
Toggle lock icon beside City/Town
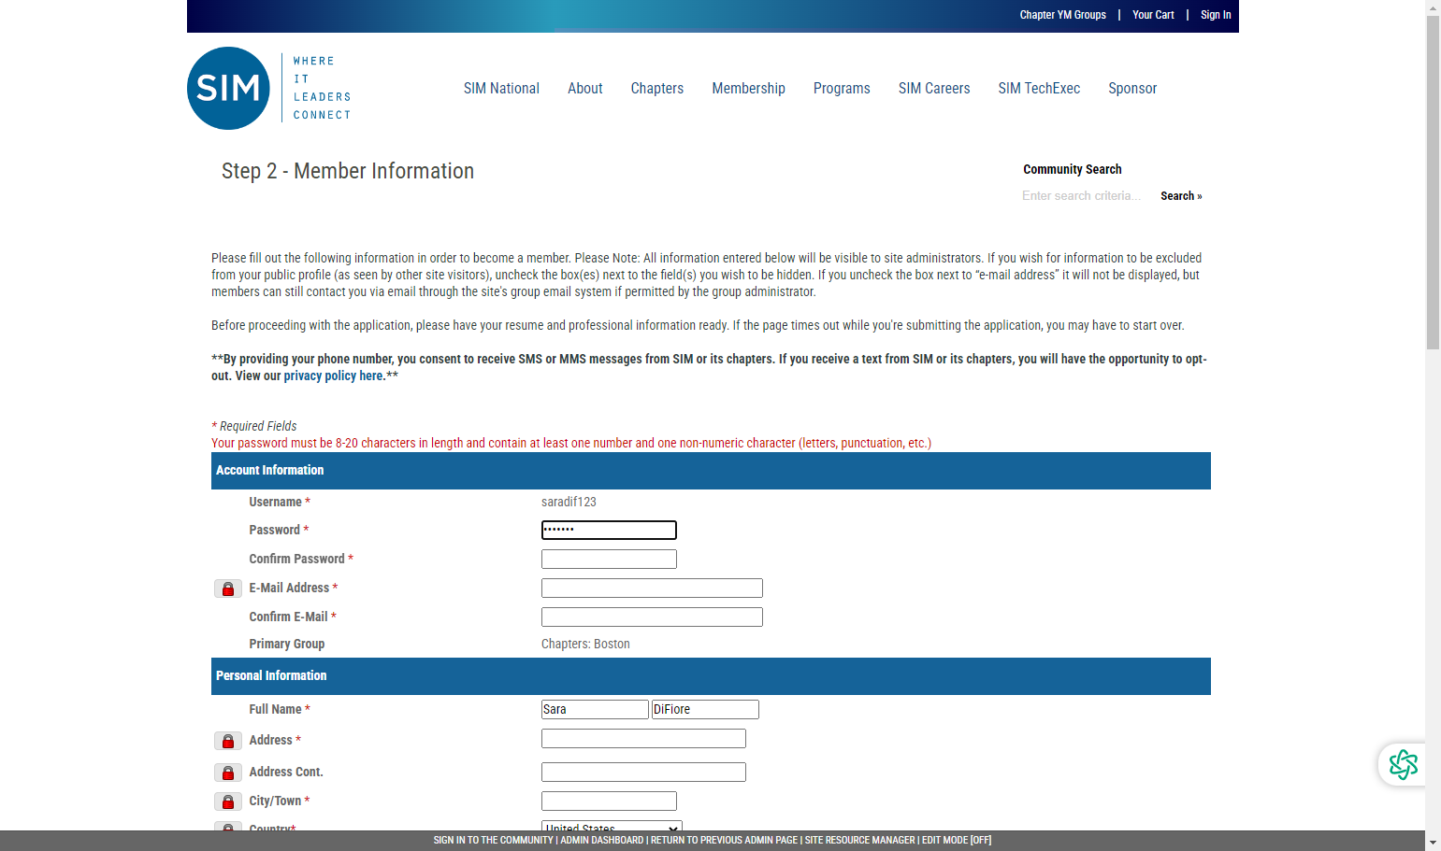click(x=228, y=801)
